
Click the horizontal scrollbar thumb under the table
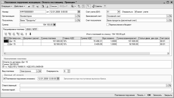(78, 54)
